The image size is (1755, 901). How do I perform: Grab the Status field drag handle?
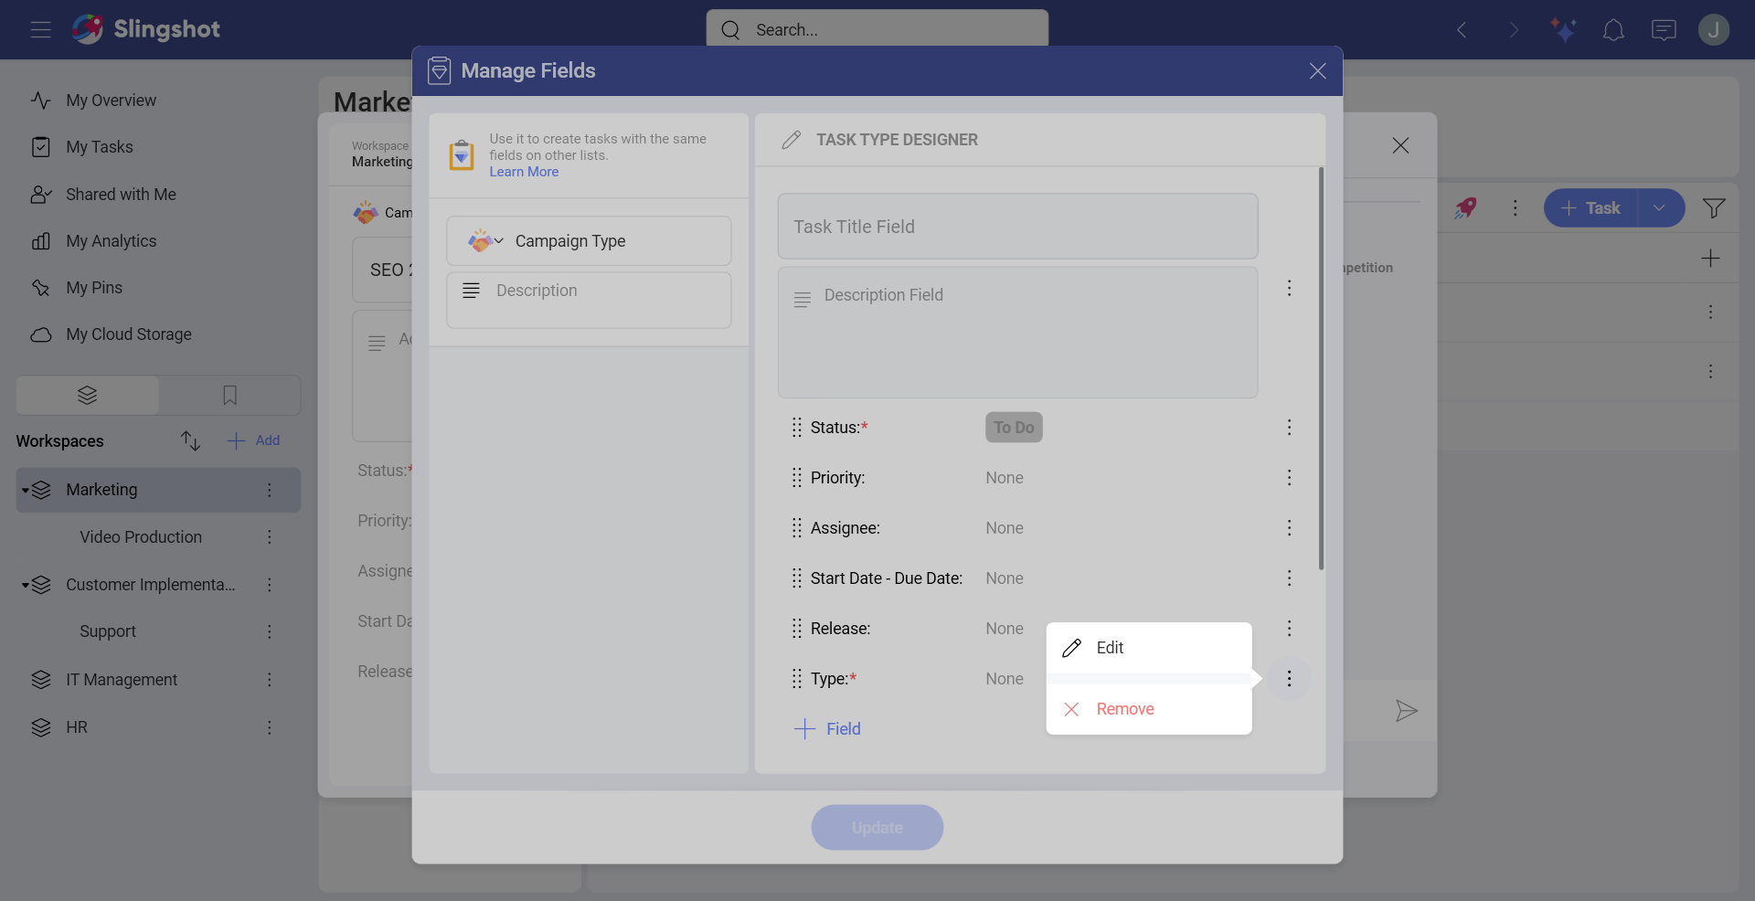click(797, 428)
